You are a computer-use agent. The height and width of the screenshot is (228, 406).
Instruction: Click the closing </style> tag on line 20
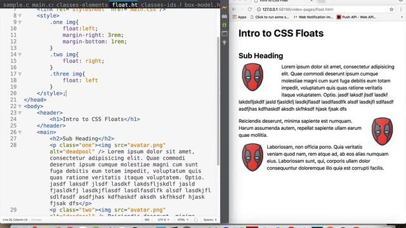click(x=49, y=93)
